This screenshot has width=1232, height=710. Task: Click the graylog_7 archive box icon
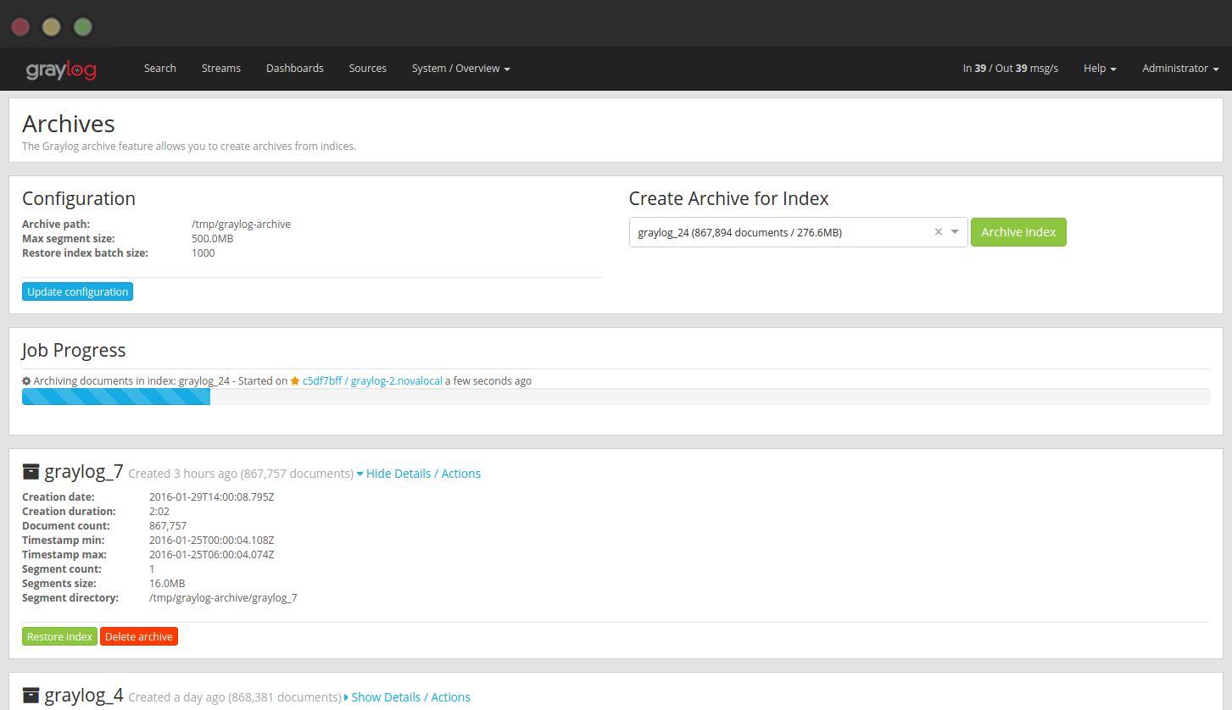(x=31, y=472)
